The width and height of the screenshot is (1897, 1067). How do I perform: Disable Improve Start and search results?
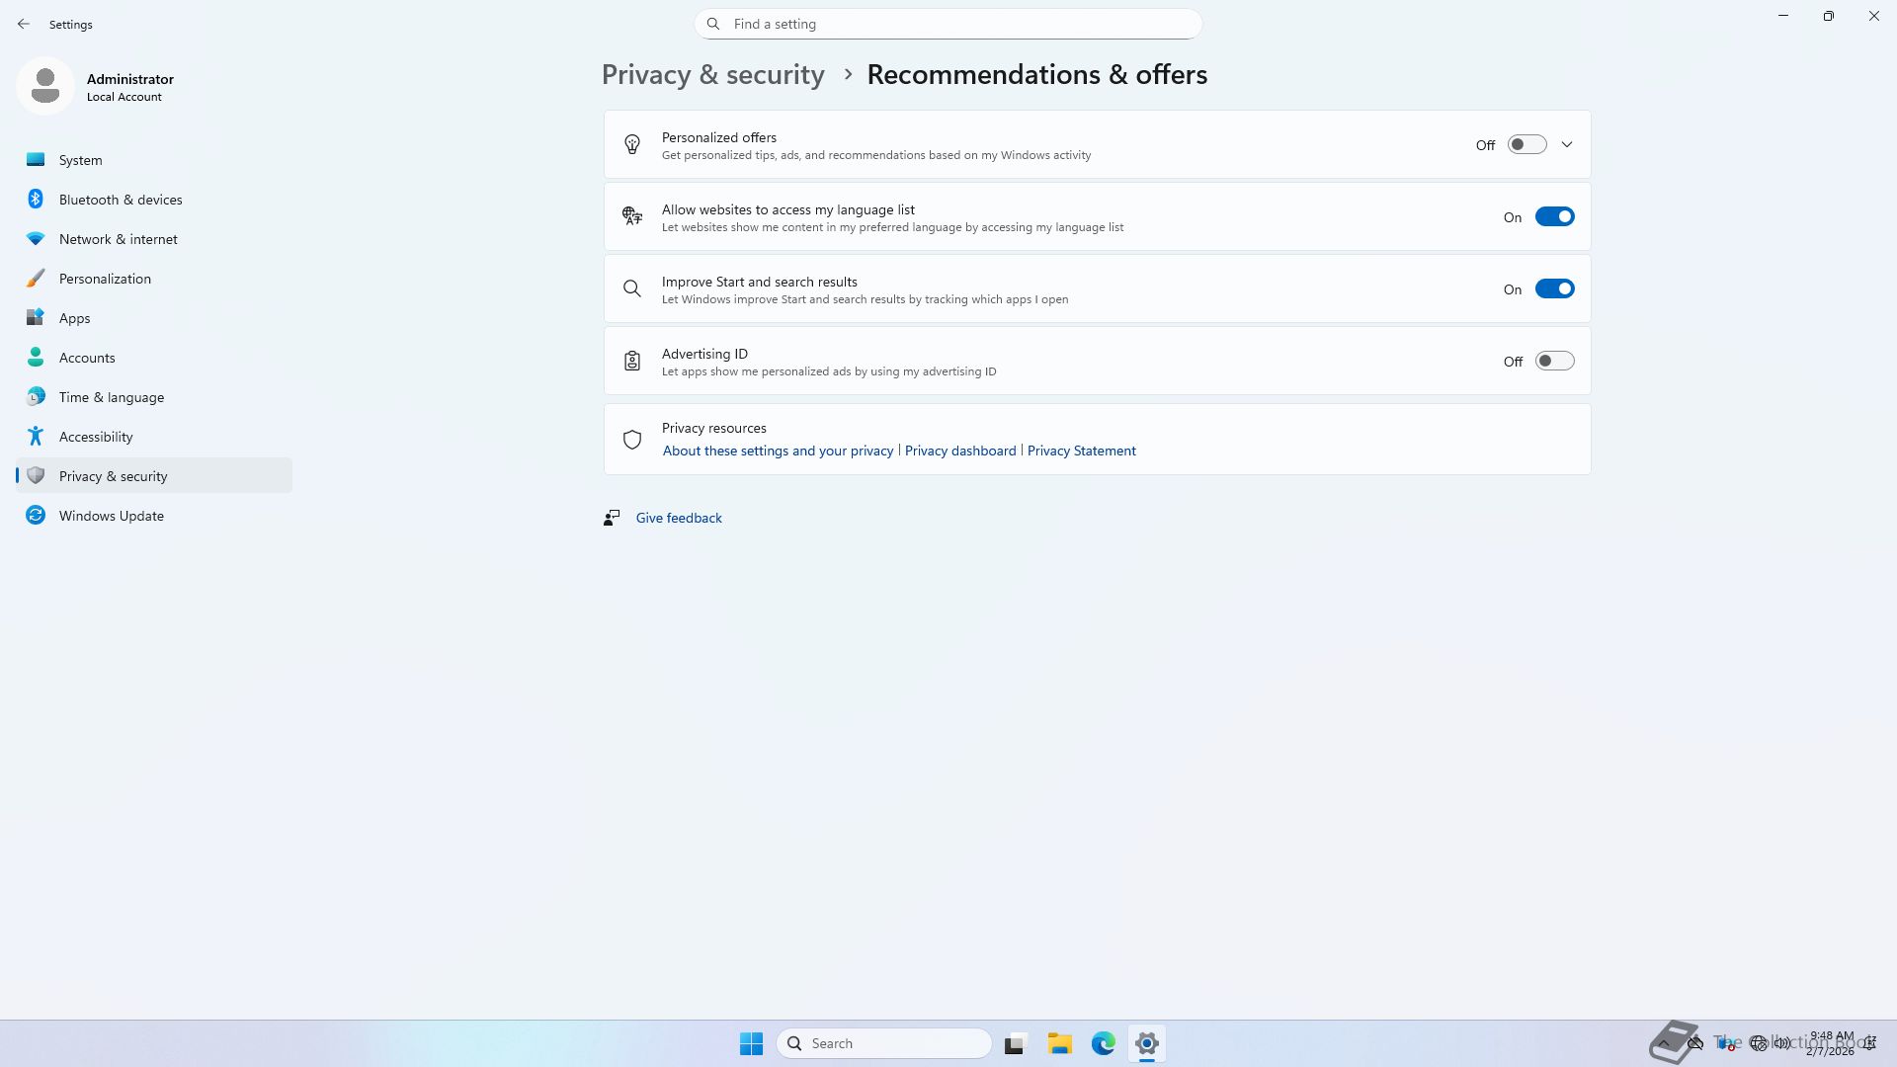1554,289
